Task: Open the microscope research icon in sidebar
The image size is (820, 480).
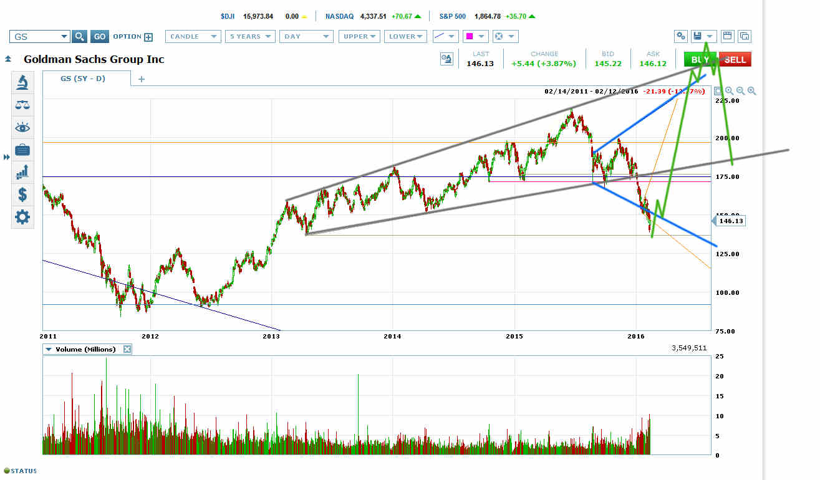Action: tap(22, 82)
